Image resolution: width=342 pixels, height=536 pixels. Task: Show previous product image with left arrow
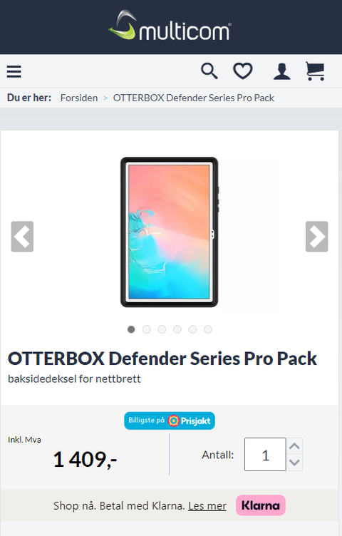[x=22, y=237]
